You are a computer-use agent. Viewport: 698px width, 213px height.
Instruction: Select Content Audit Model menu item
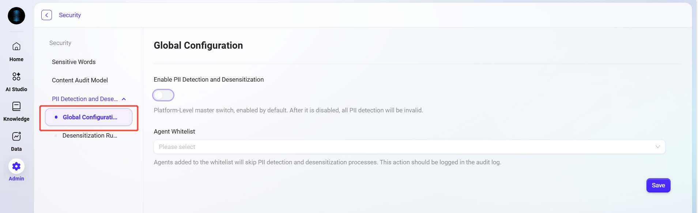[x=80, y=80]
